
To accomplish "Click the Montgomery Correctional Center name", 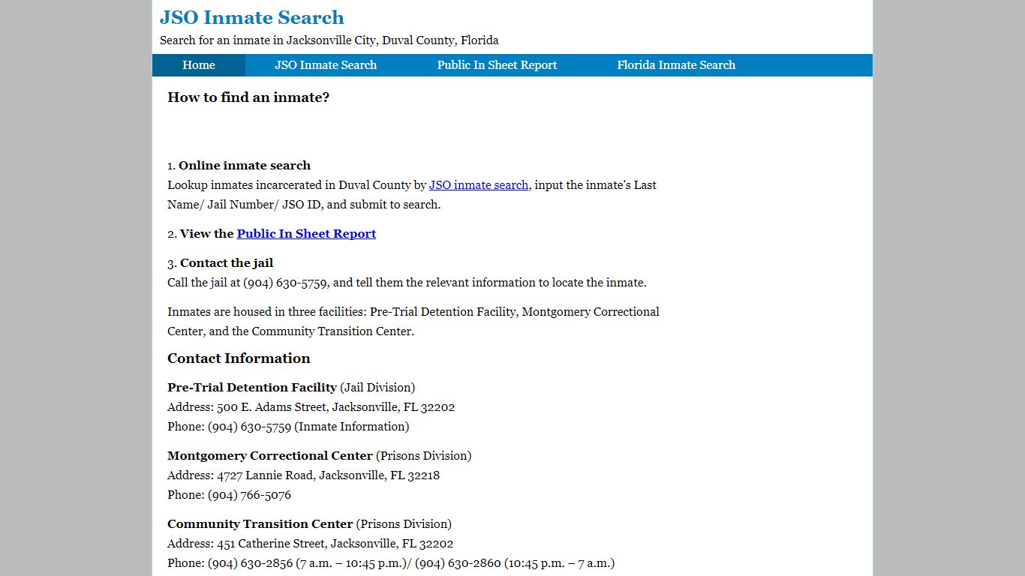I will [x=270, y=455].
